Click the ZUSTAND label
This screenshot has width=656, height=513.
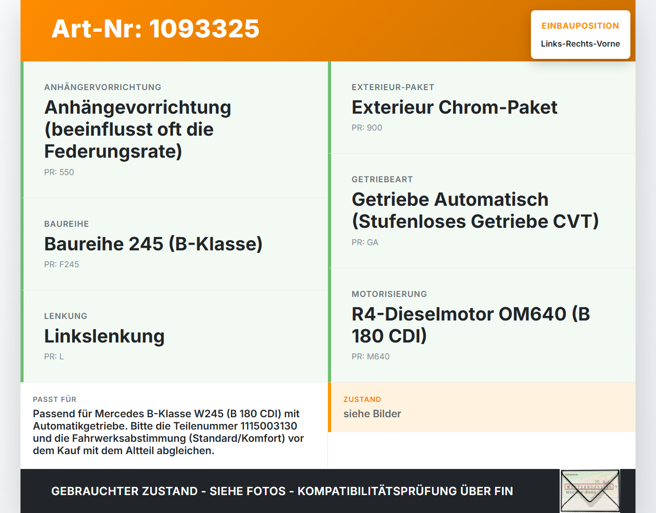(x=362, y=399)
